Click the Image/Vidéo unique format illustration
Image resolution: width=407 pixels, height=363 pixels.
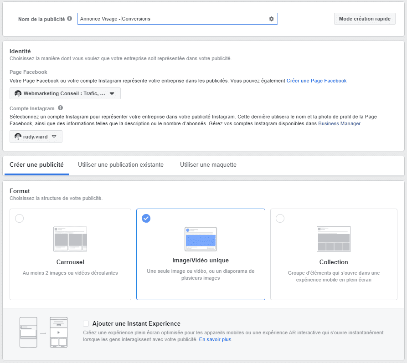point(201,239)
